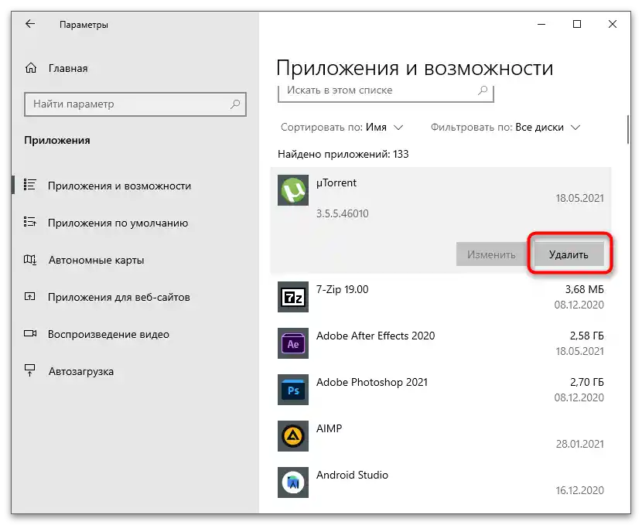Click the 2,70 ГБ size value
This screenshot has width=642, height=525.
(587, 382)
